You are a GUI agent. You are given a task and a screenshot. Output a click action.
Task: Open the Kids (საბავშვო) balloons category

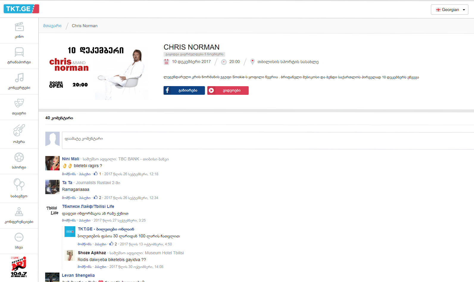pyautogui.click(x=19, y=189)
